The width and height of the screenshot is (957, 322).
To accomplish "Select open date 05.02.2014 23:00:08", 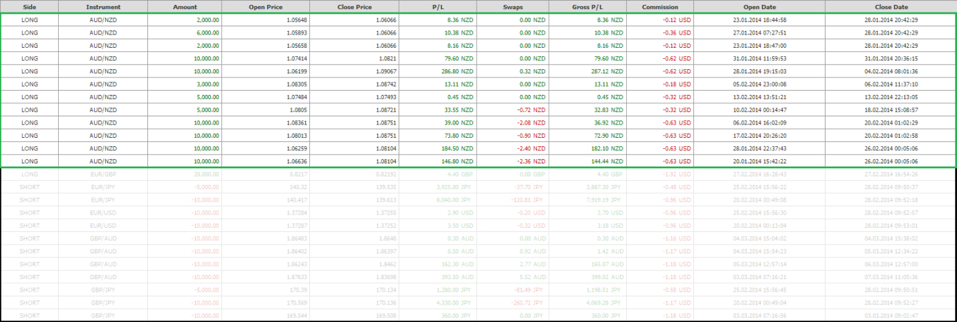I will (759, 84).
